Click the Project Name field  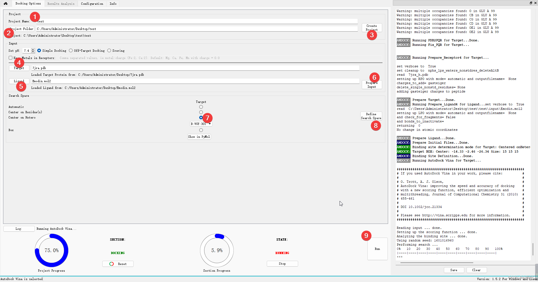[x=197, y=22]
